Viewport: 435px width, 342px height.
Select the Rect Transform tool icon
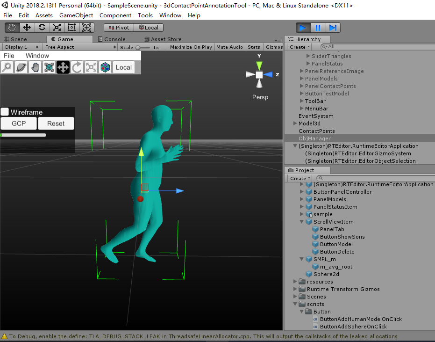point(71,28)
